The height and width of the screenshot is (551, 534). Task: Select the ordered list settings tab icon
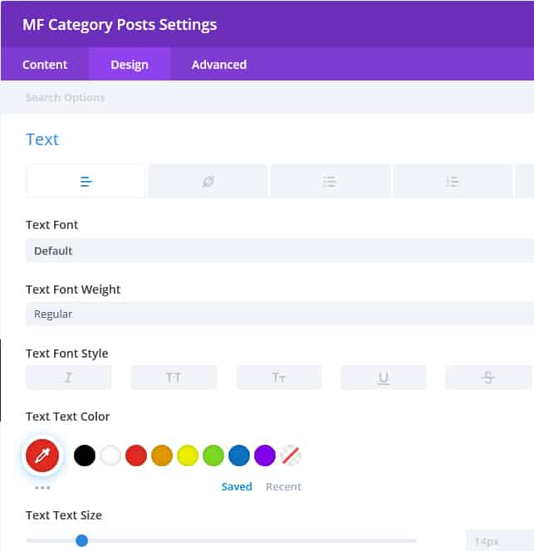pyautogui.click(x=452, y=181)
